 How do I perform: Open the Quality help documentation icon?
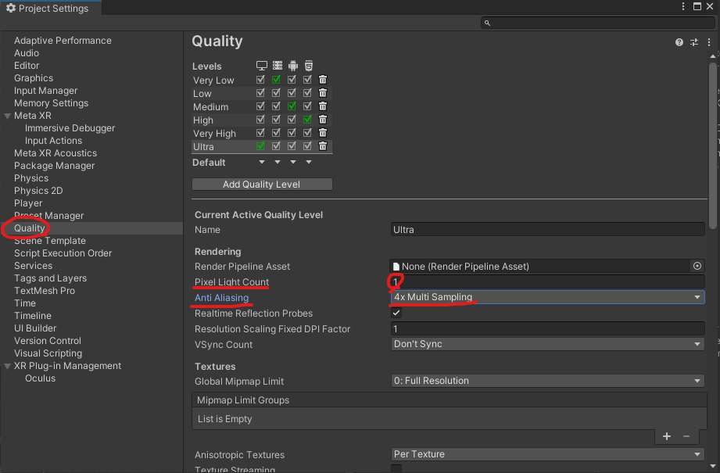[679, 42]
